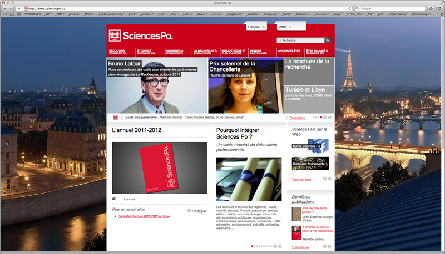Open the Toute l'actu link
Image resolution: width=445 pixels, height=254 pixels.
297,118
